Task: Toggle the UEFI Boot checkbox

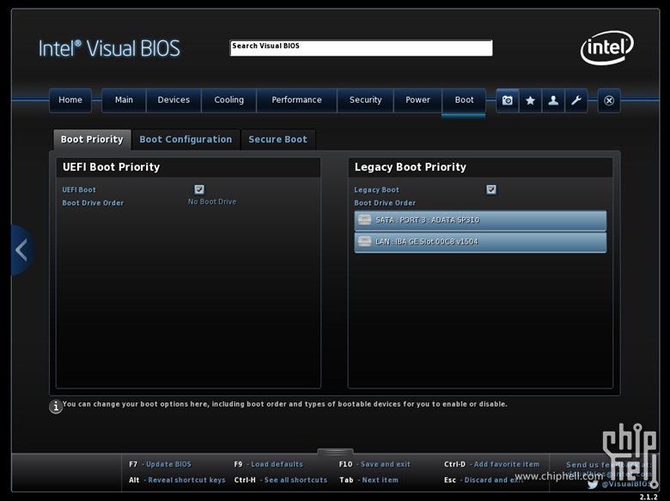Action: (x=199, y=190)
